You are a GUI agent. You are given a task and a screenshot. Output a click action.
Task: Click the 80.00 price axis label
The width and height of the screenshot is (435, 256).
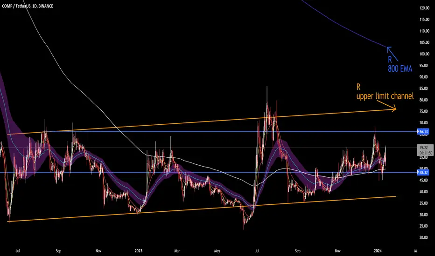click(424, 100)
